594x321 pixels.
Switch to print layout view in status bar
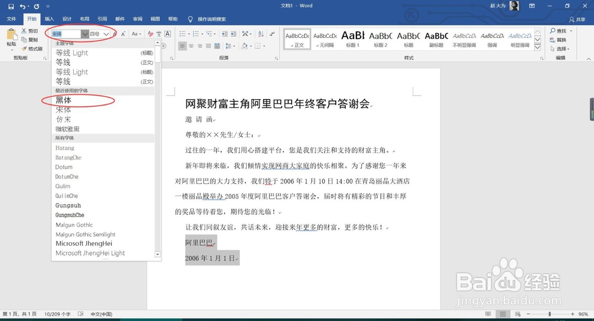click(503, 314)
